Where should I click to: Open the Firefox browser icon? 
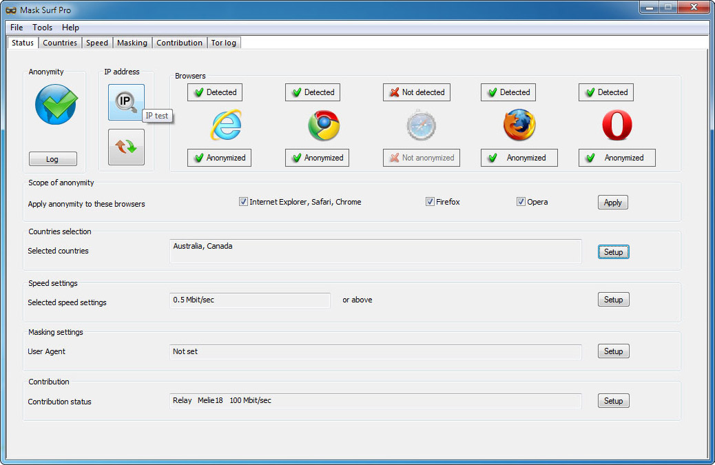(x=519, y=125)
